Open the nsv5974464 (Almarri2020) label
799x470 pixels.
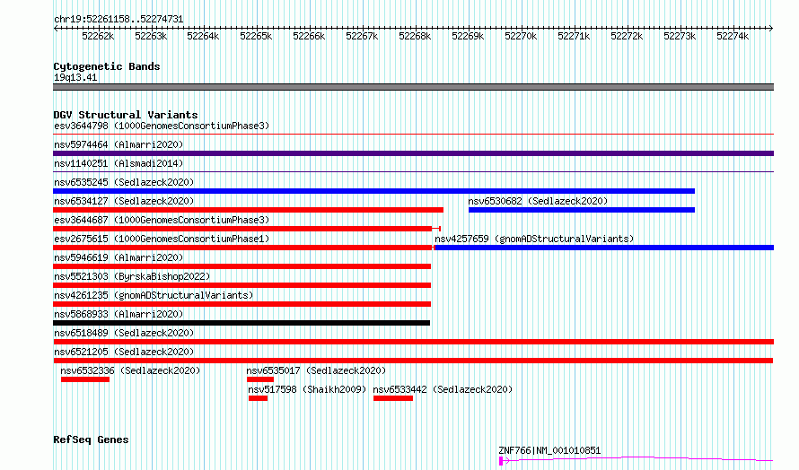pos(119,144)
